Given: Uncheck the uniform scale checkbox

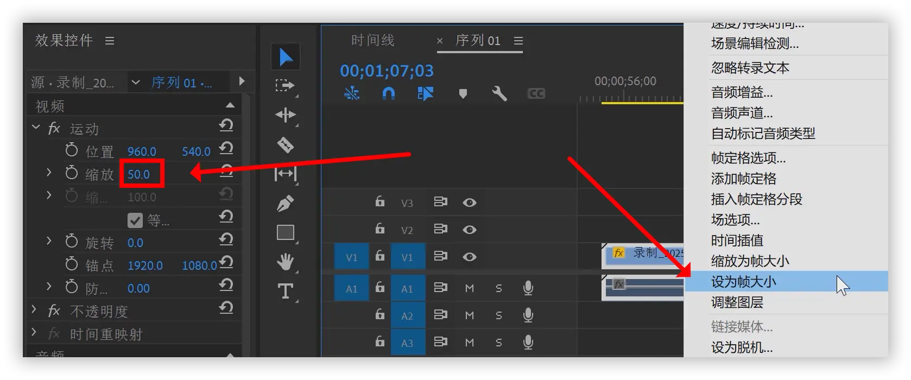Looking at the screenshot, I should pyautogui.click(x=135, y=220).
